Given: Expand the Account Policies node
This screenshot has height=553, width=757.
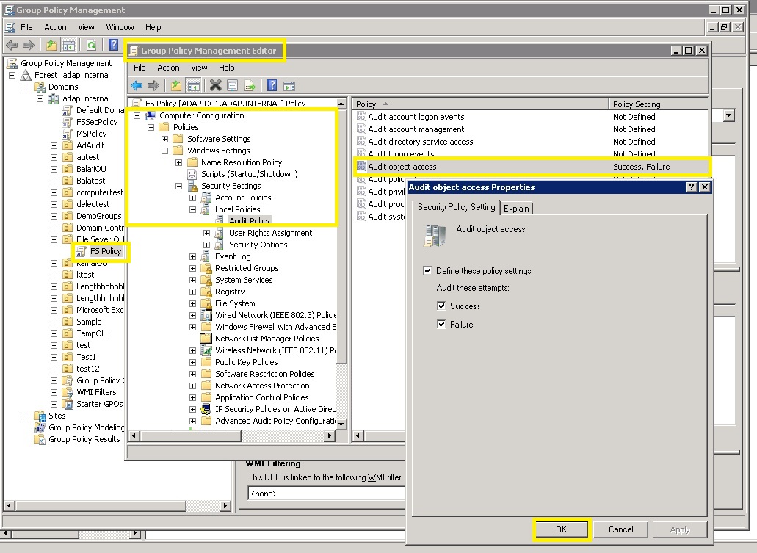Looking at the screenshot, I should (192, 198).
